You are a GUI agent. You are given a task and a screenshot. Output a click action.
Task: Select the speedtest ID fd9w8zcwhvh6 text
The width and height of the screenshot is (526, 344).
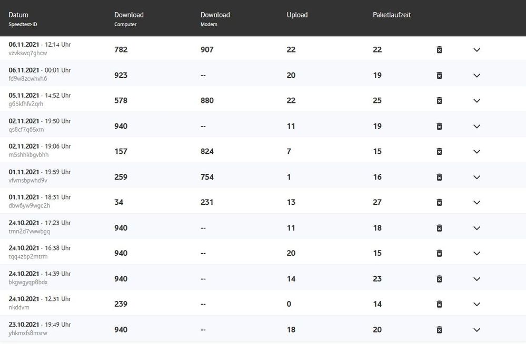28,79
